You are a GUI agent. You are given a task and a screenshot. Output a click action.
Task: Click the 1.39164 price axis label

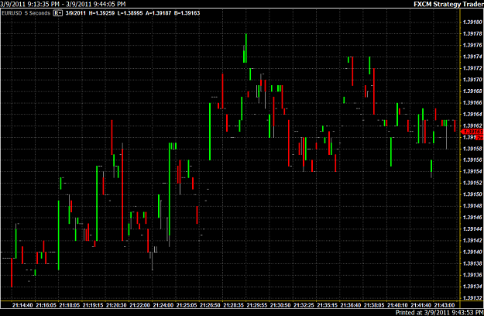click(472, 114)
